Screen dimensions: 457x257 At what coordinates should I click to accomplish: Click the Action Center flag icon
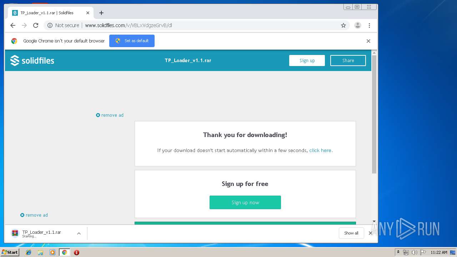click(423, 252)
